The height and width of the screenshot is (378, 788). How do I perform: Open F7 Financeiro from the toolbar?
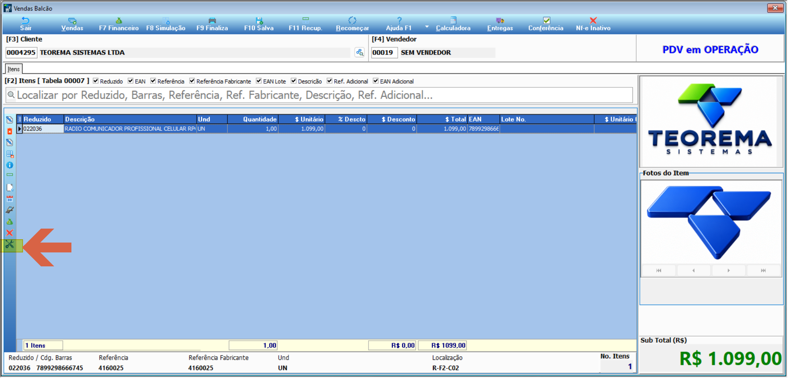click(x=119, y=24)
